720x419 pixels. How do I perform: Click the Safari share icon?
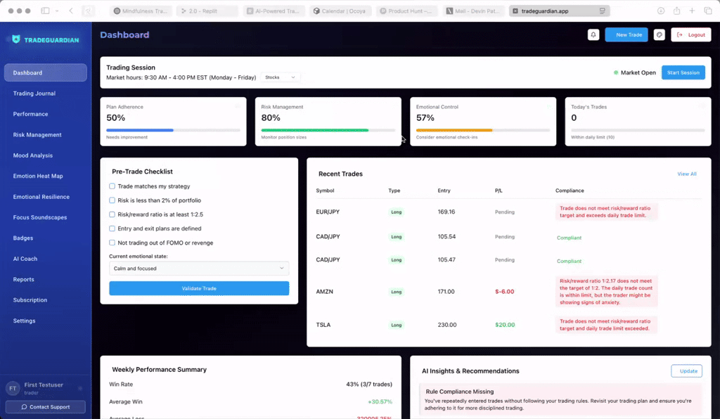(x=676, y=11)
